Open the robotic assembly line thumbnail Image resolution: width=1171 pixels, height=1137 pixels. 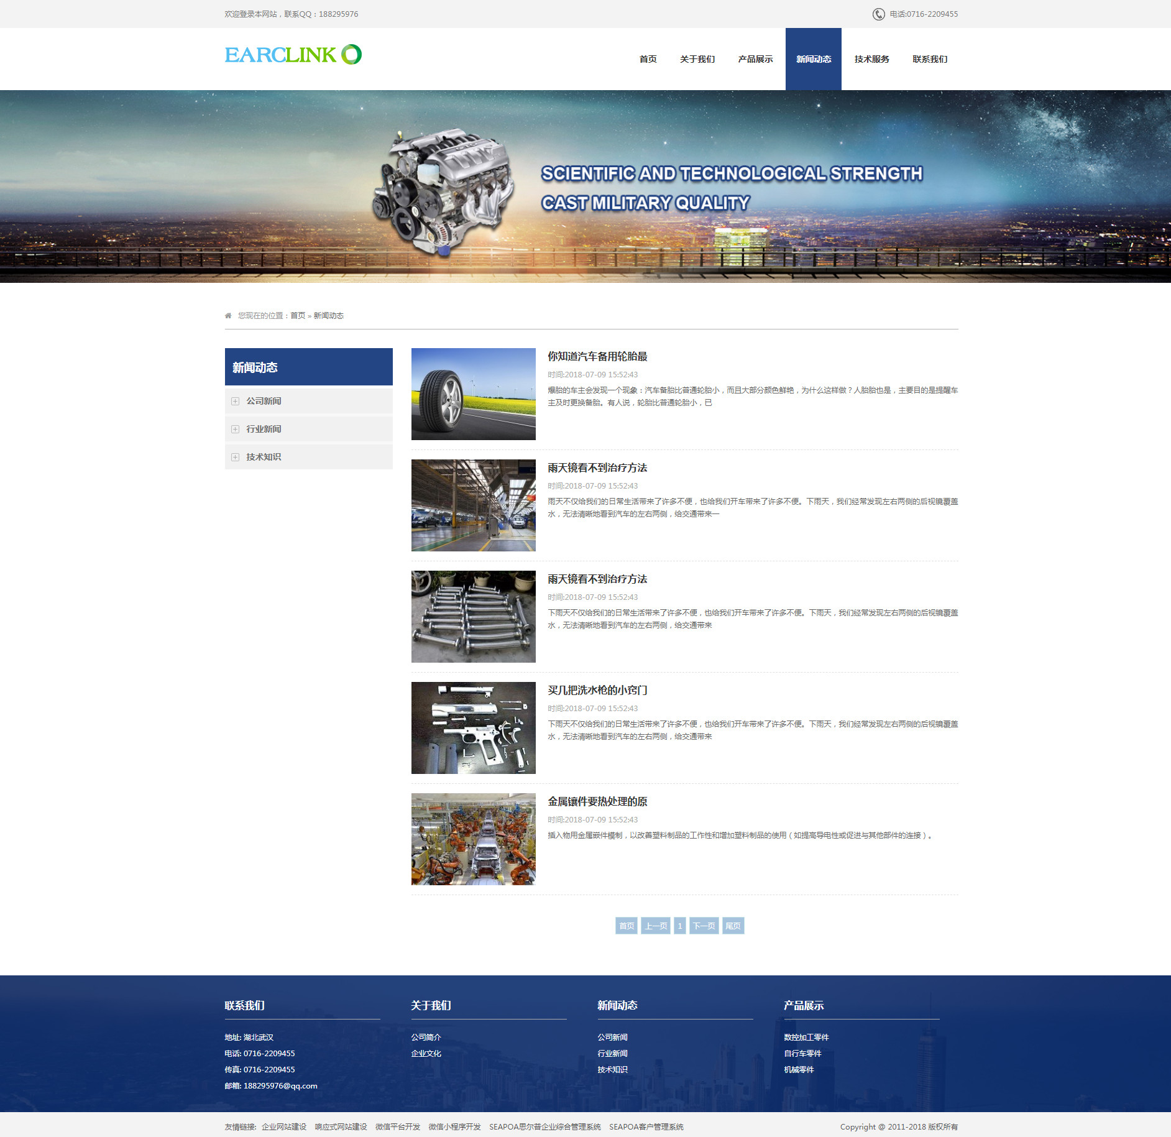point(473,839)
